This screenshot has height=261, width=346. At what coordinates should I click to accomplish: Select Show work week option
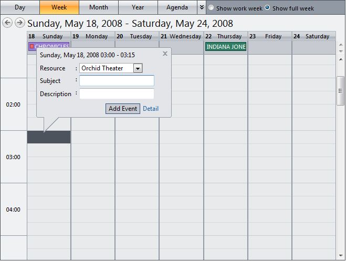pos(212,8)
